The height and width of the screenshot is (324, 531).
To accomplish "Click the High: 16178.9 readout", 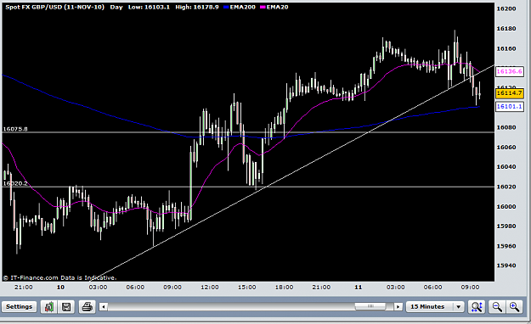I will [x=197, y=7].
